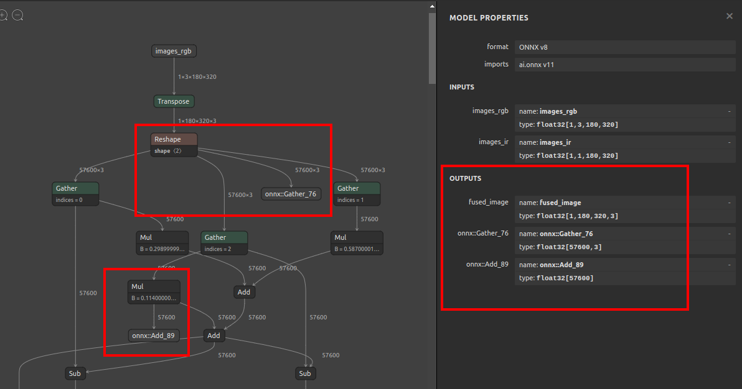
Task: Select the onnx::Gather_76 output node
Action: click(291, 194)
